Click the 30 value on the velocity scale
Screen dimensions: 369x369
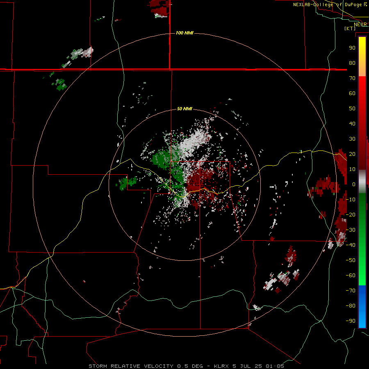[x=352, y=139]
